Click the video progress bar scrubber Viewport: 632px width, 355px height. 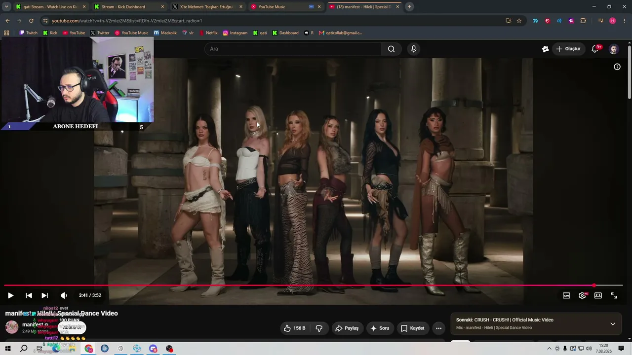594,285
